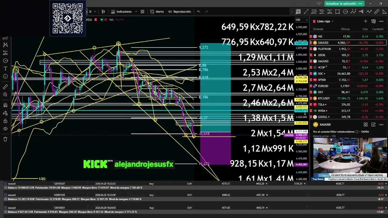This screenshot has height=218, width=388.
Task: Open details grid icon beside XAUUSD
Action: pos(366,124)
